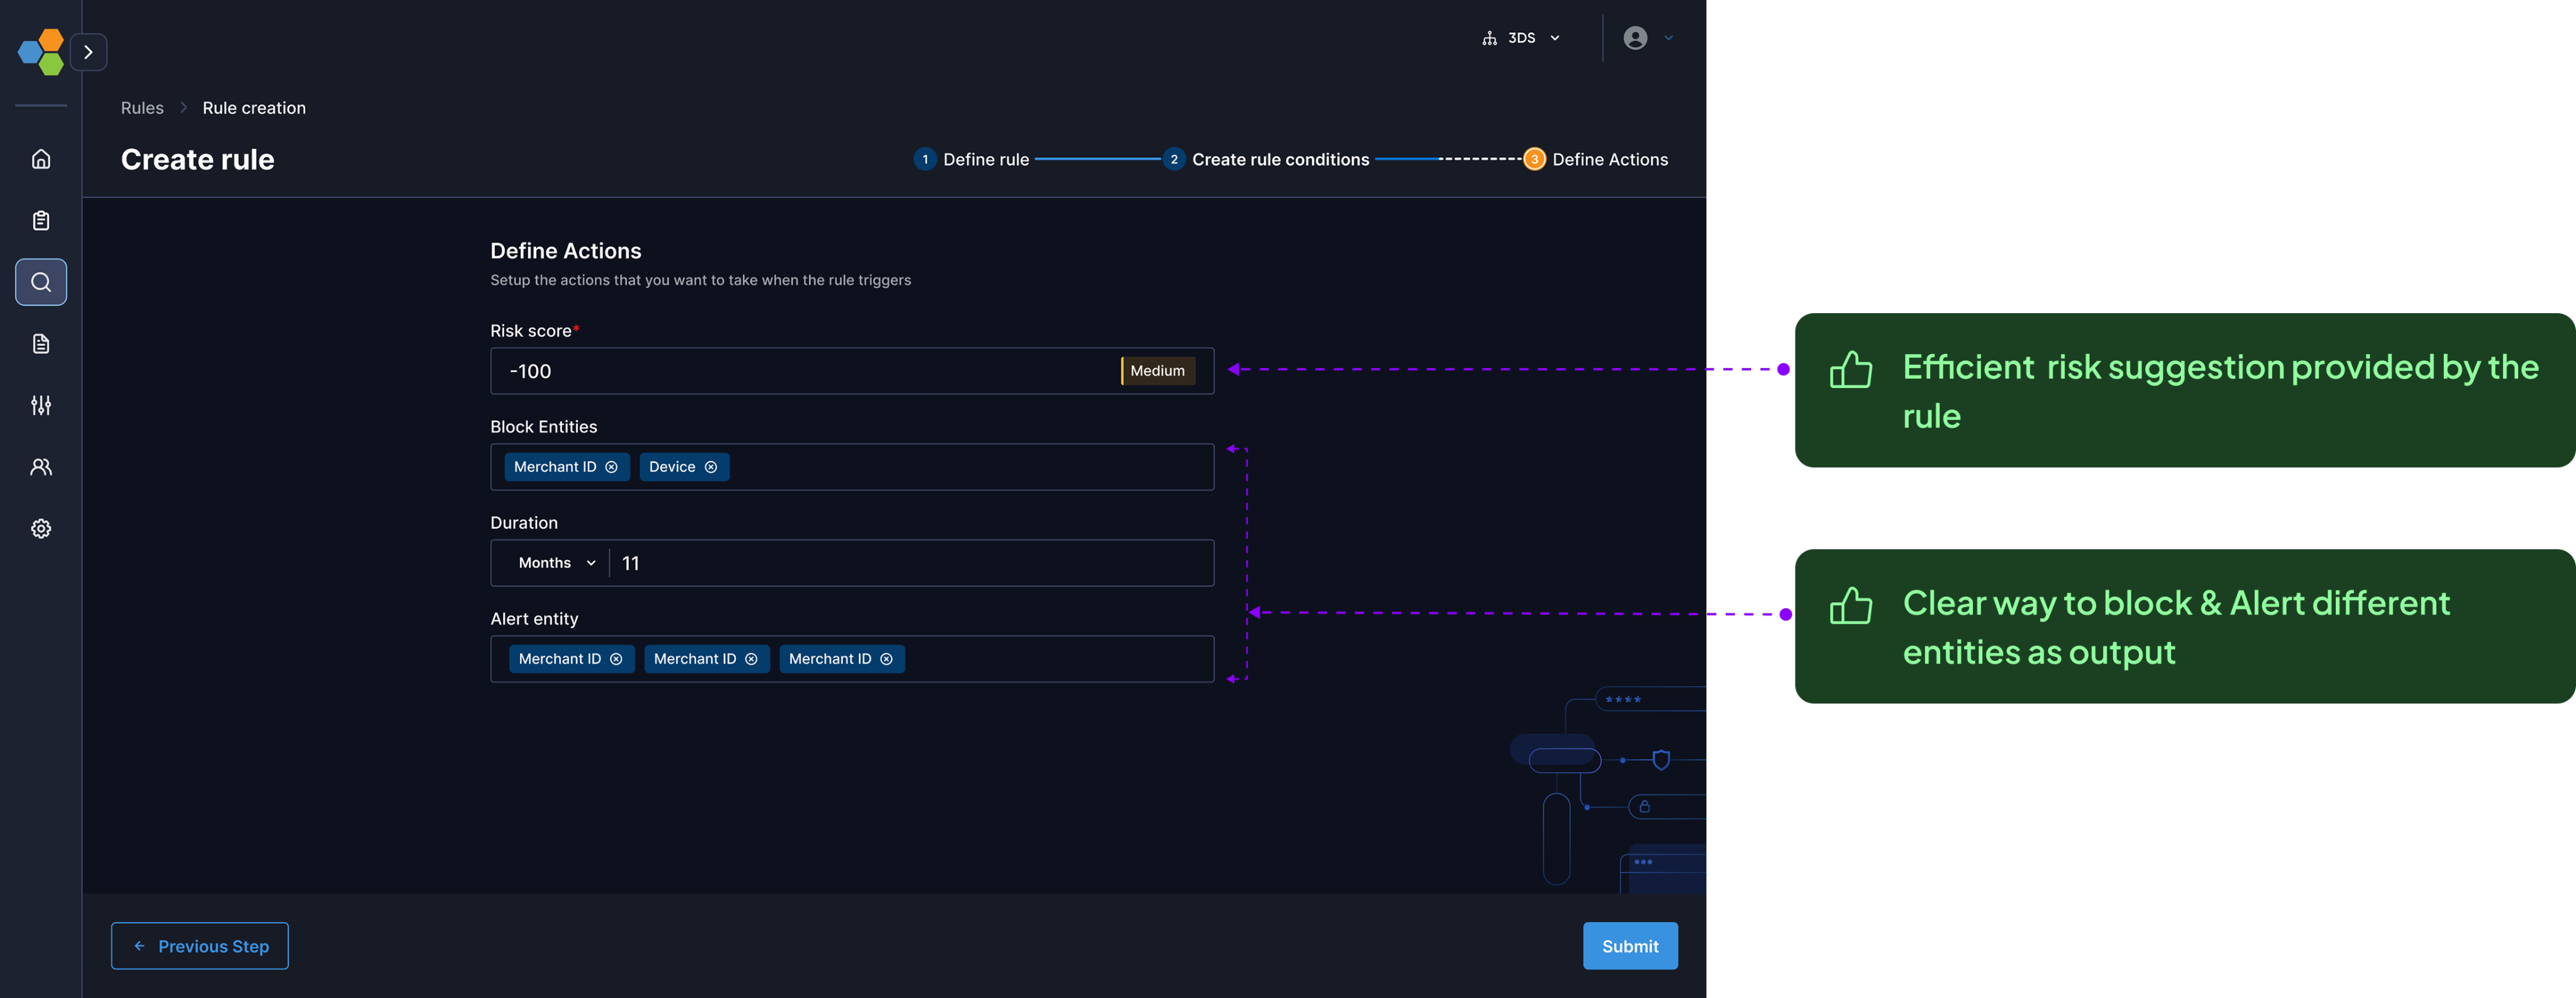Click the Submit button
The image size is (2576, 998).
tap(1629, 946)
